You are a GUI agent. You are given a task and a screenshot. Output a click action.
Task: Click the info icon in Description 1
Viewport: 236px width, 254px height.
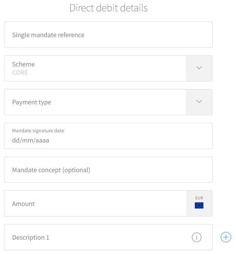coord(197,237)
